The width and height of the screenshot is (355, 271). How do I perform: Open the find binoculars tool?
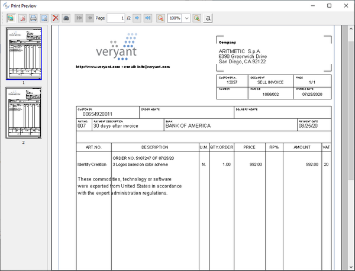[x=66, y=18]
